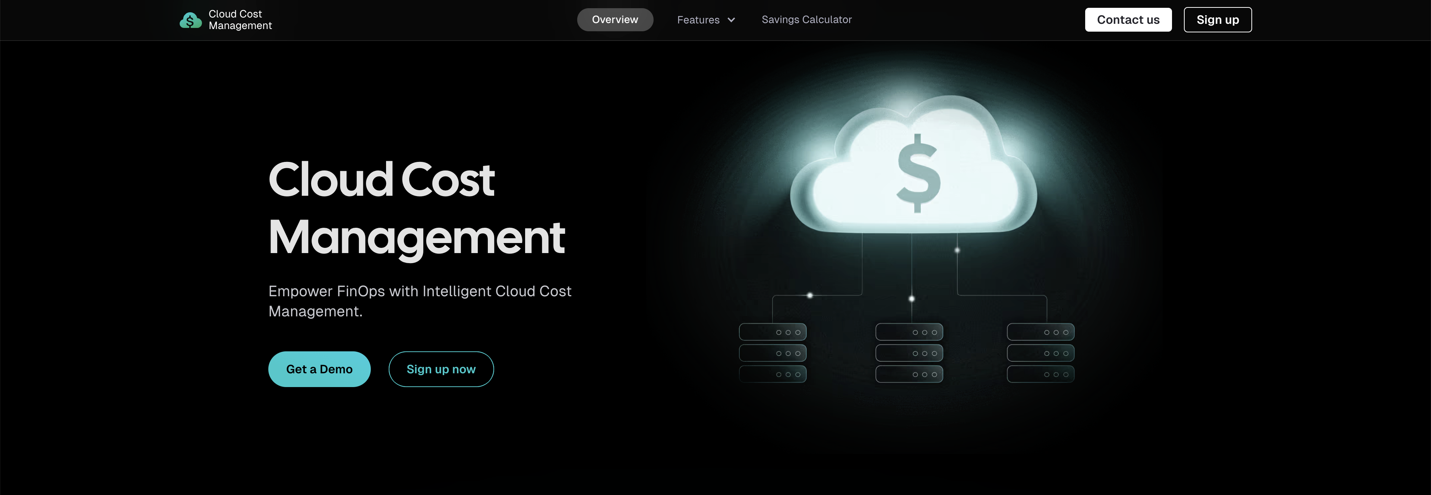Click the left server rack graphic
The image size is (1431, 495).
[x=772, y=353]
